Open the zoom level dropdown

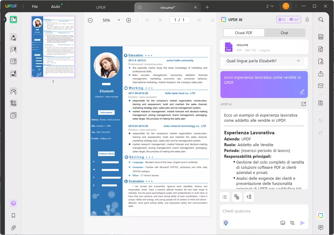pyautogui.click(x=119, y=20)
